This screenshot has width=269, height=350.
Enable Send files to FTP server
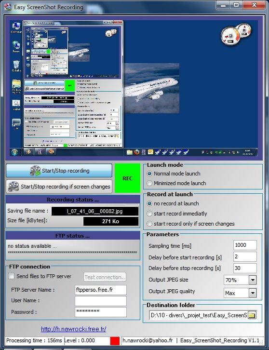tap(11, 276)
